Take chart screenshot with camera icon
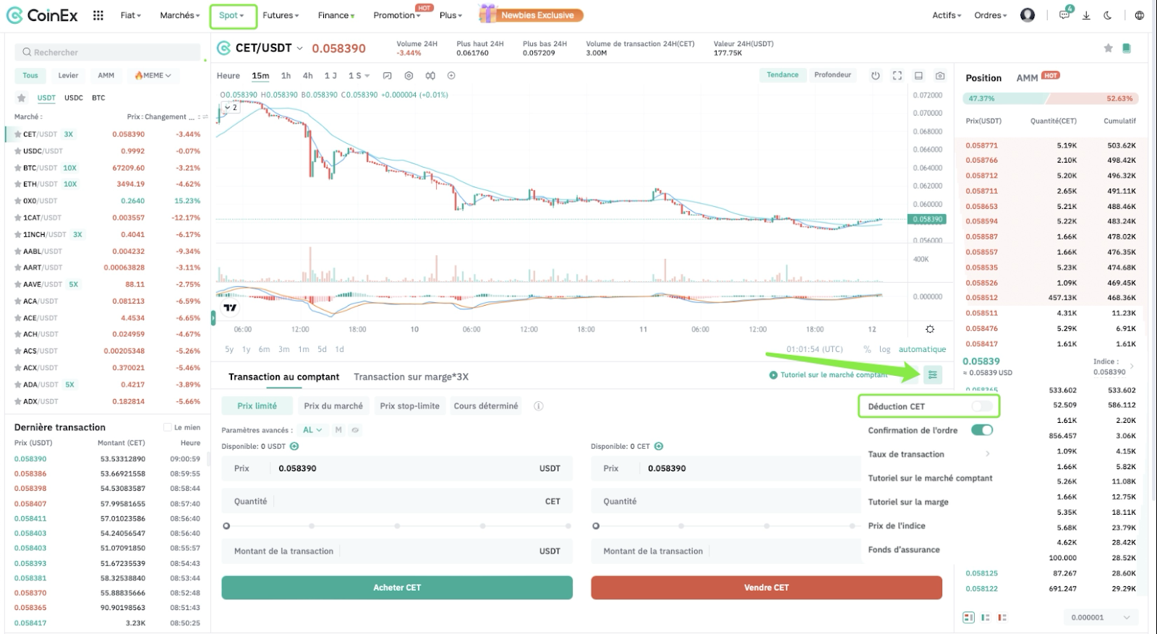 (940, 76)
